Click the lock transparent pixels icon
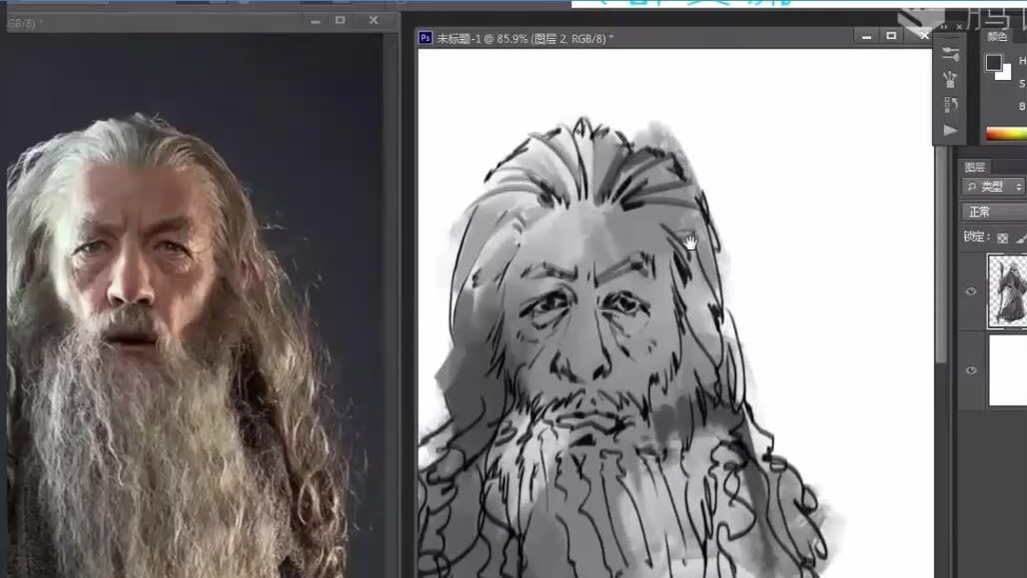Screen dimensions: 1027x578 [x=1000, y=238]
